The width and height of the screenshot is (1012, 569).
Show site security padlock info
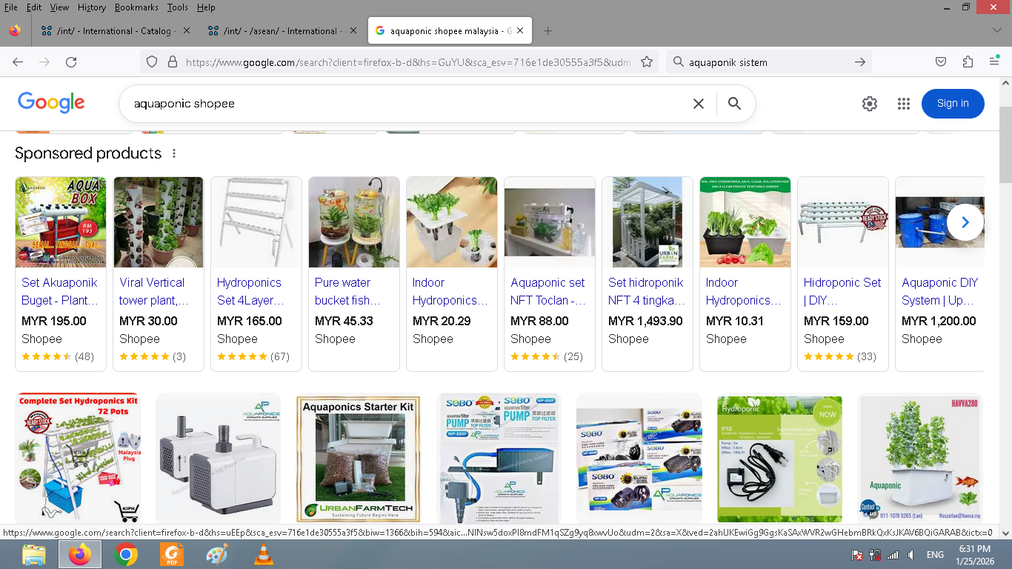pyautogui.click(x=173, y=62)
